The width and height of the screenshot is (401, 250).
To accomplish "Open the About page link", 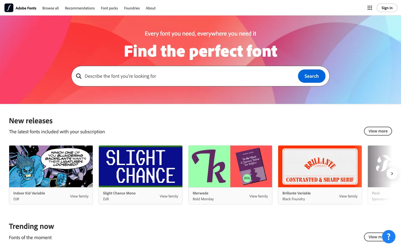I will (x=150, y=8).
